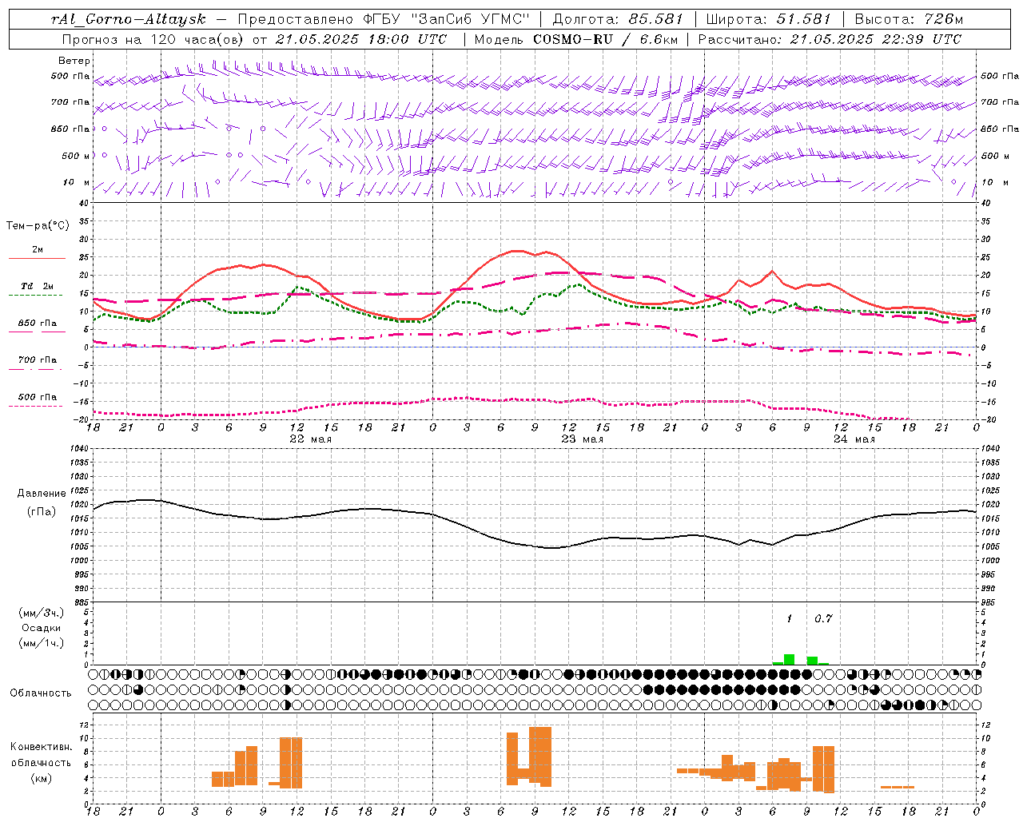Click the station name rAl_Gorno-Altaysk in header
The image size is (1023, 818).
point(129,19)
